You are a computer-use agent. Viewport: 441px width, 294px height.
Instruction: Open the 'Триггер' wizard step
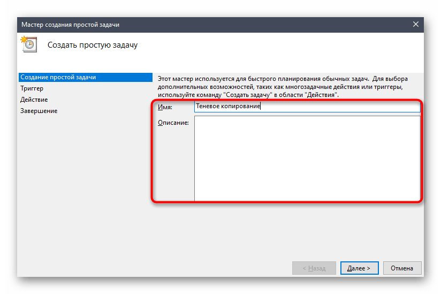point(32,88)
